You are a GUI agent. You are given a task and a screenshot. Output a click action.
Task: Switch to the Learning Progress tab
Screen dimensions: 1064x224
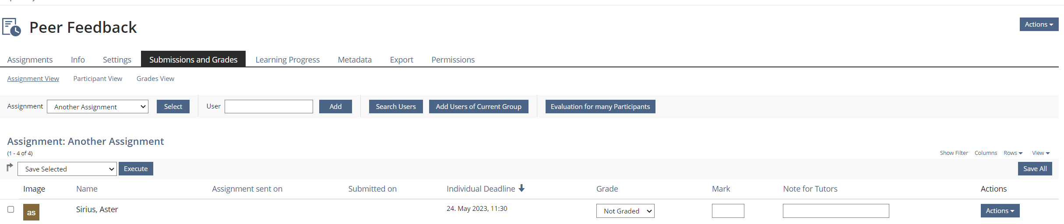(x=287, y=59)
